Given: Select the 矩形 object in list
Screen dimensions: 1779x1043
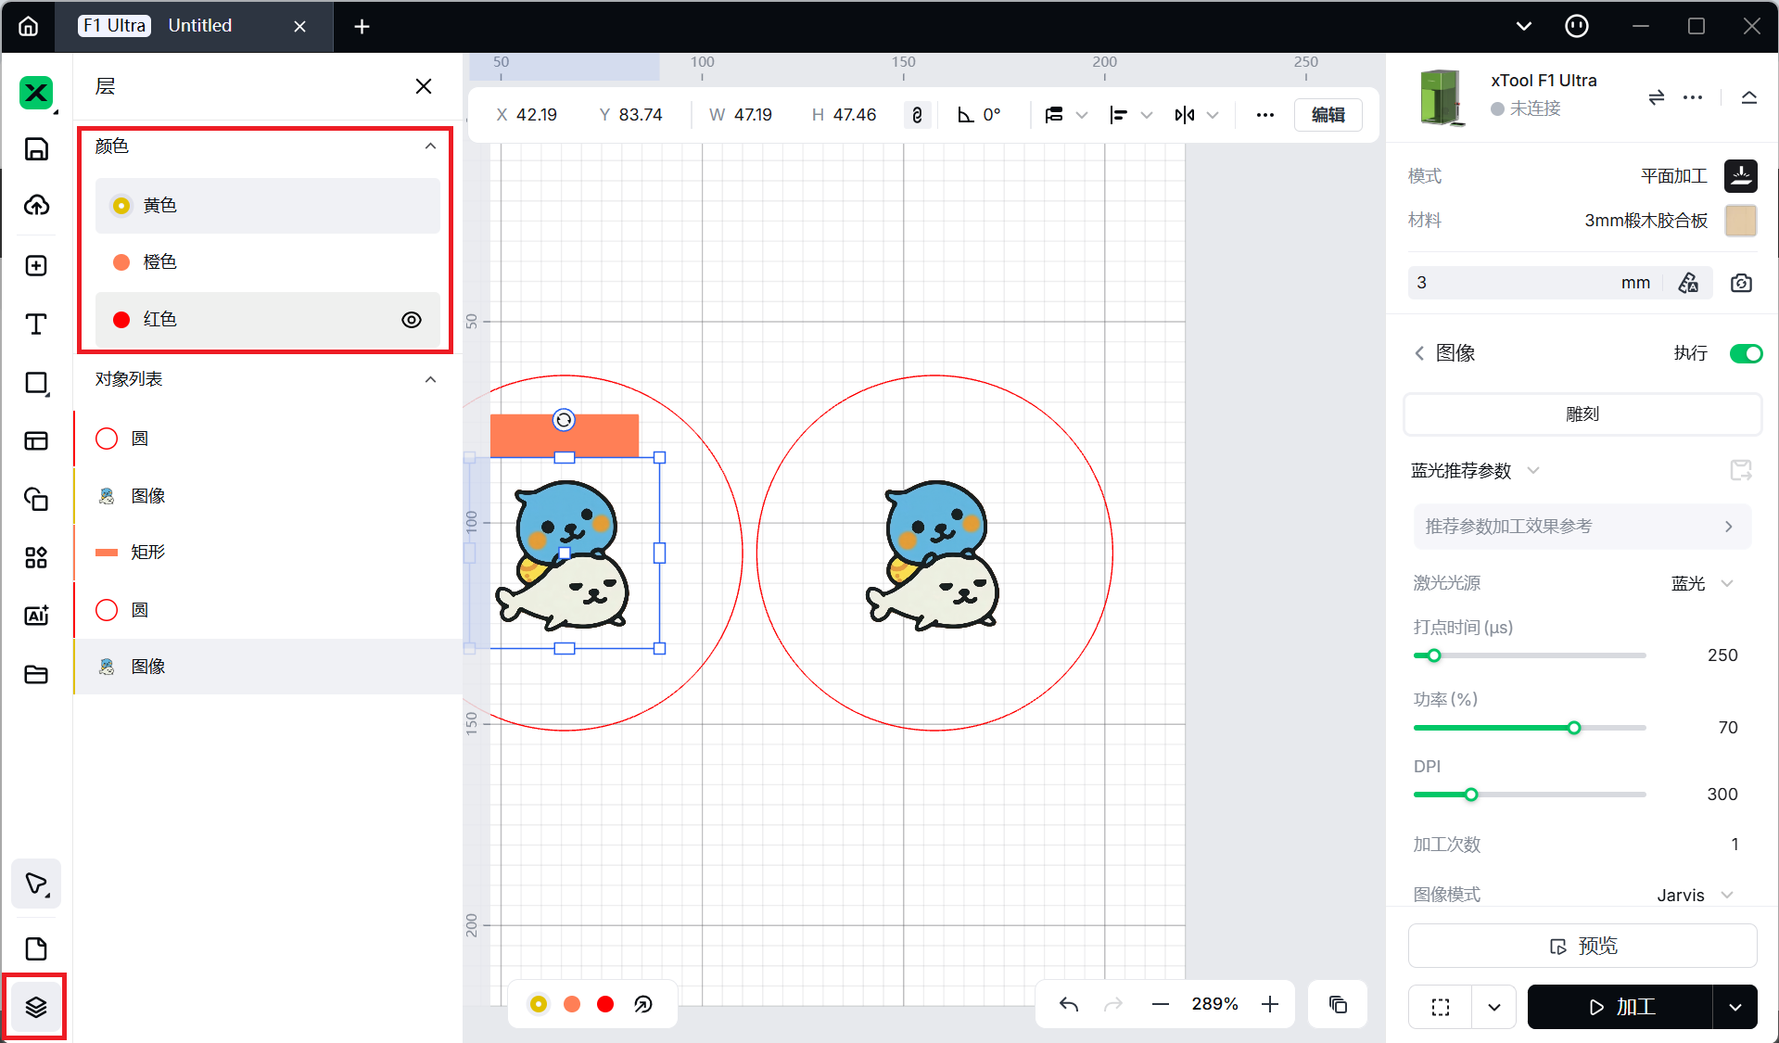Looking at the screenshot, I should [148, 553].
